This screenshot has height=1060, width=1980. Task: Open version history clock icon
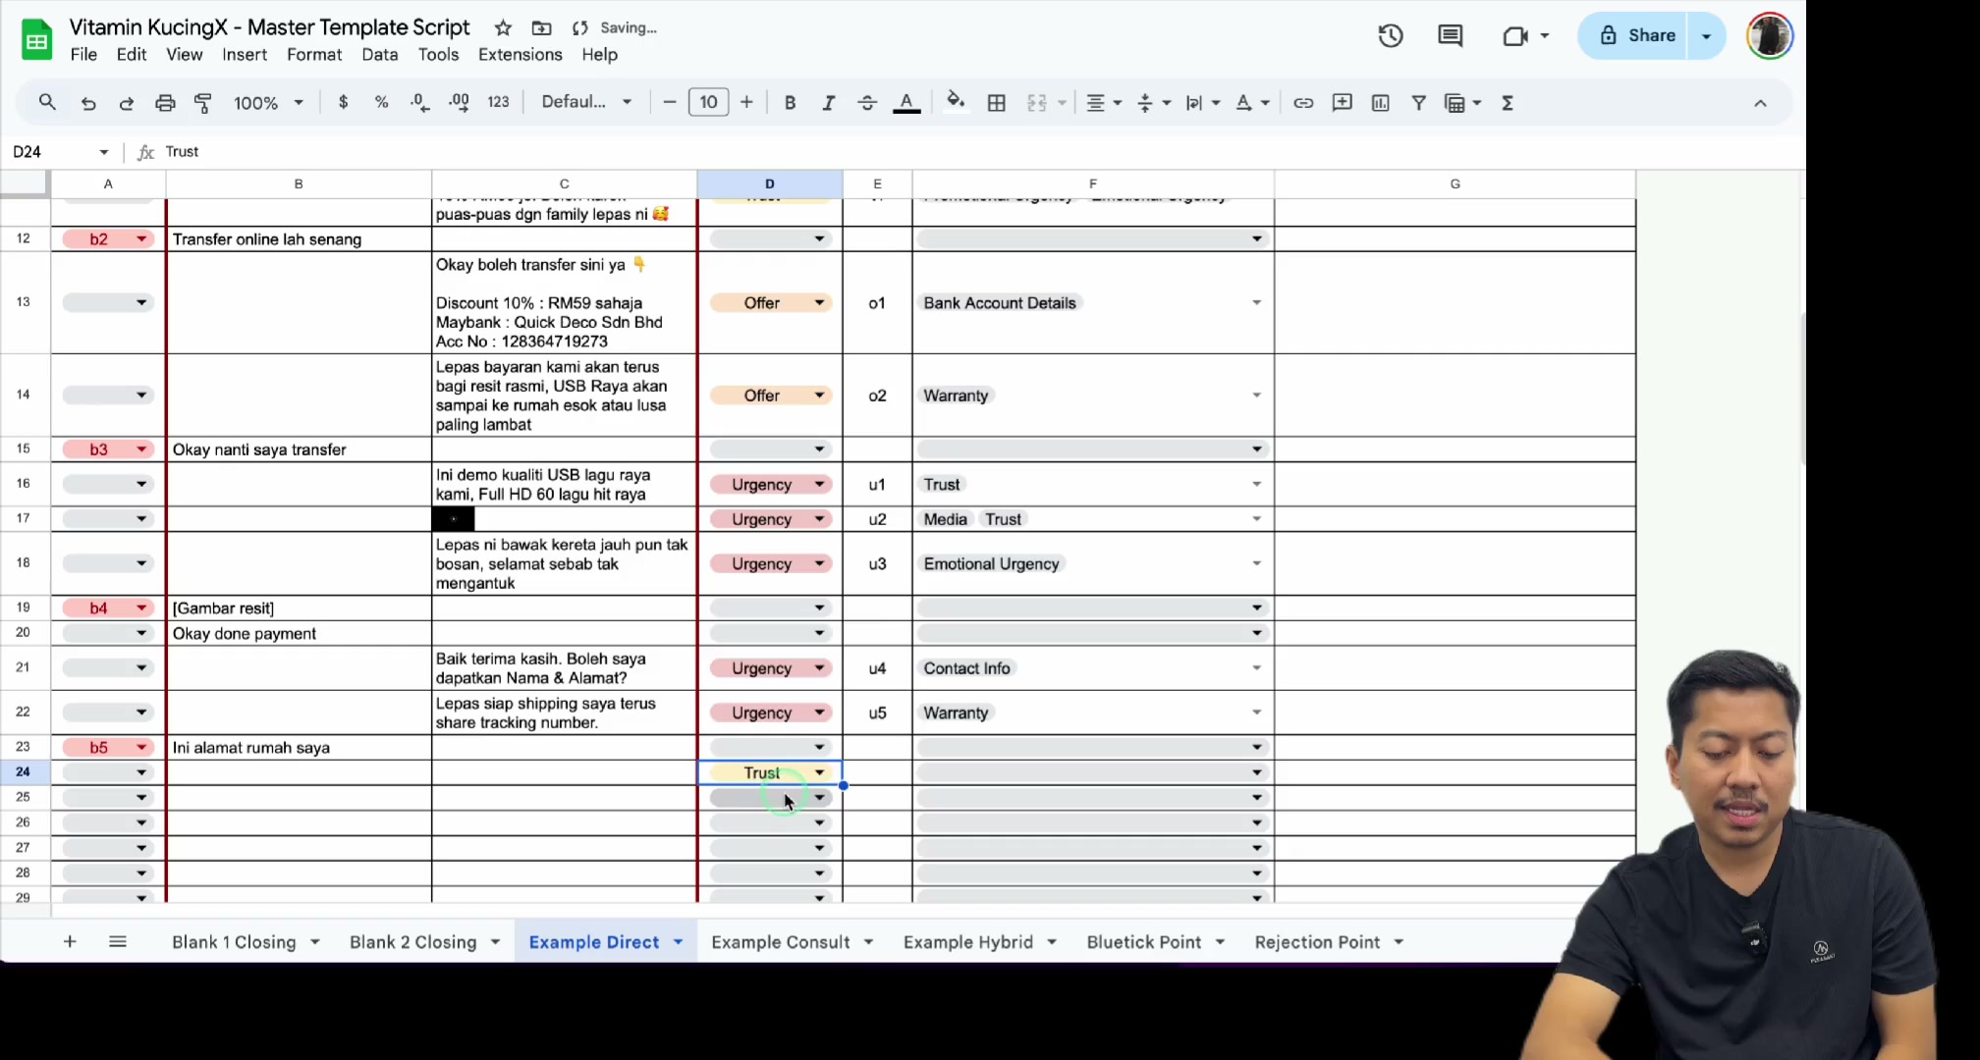[x=1390, y=36]
